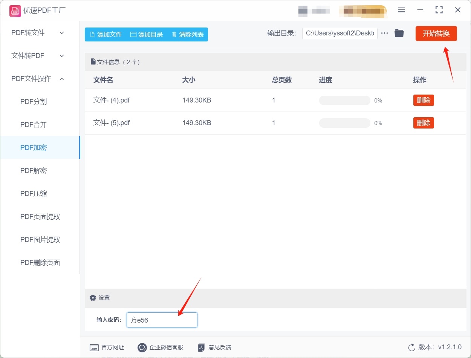Open the PDF加密 function
471x358 pixels.
tap(40, 148)
